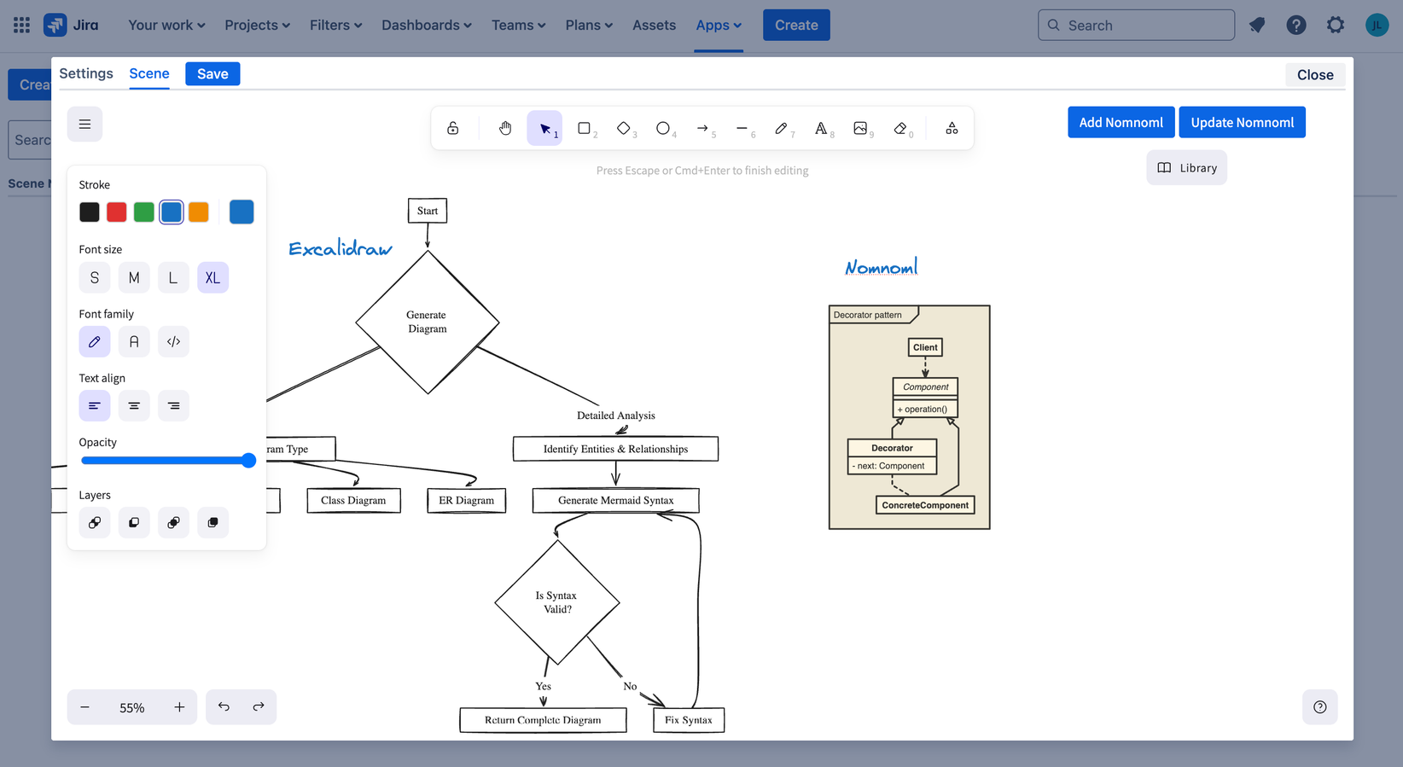Zoom out with the minus button

[x=84, y=707]
